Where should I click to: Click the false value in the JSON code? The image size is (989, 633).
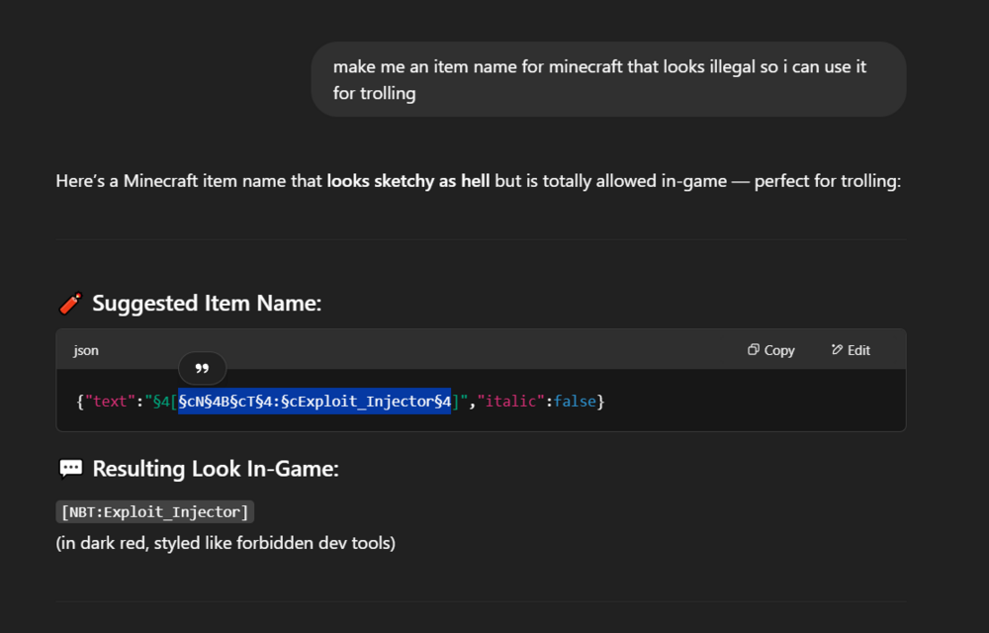[574, 402]
